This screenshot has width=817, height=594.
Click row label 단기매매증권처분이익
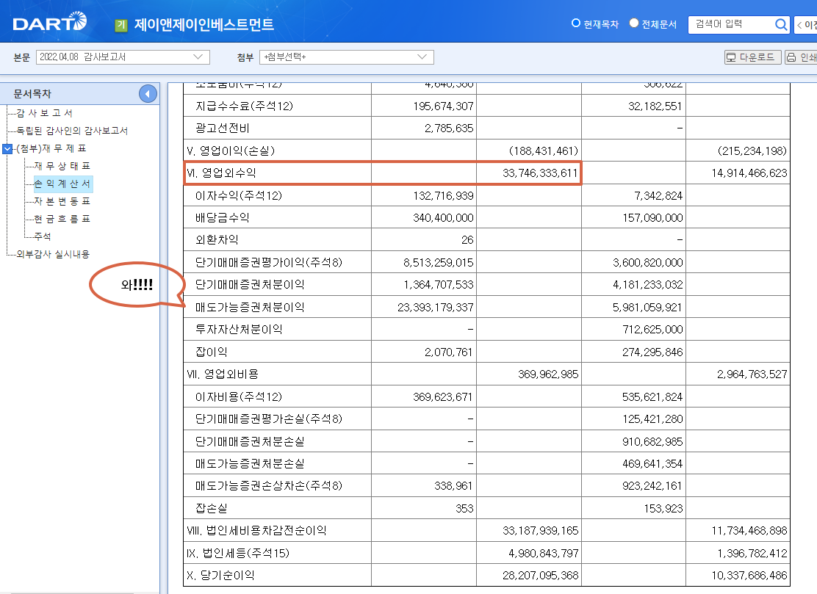tap(250, 285)
